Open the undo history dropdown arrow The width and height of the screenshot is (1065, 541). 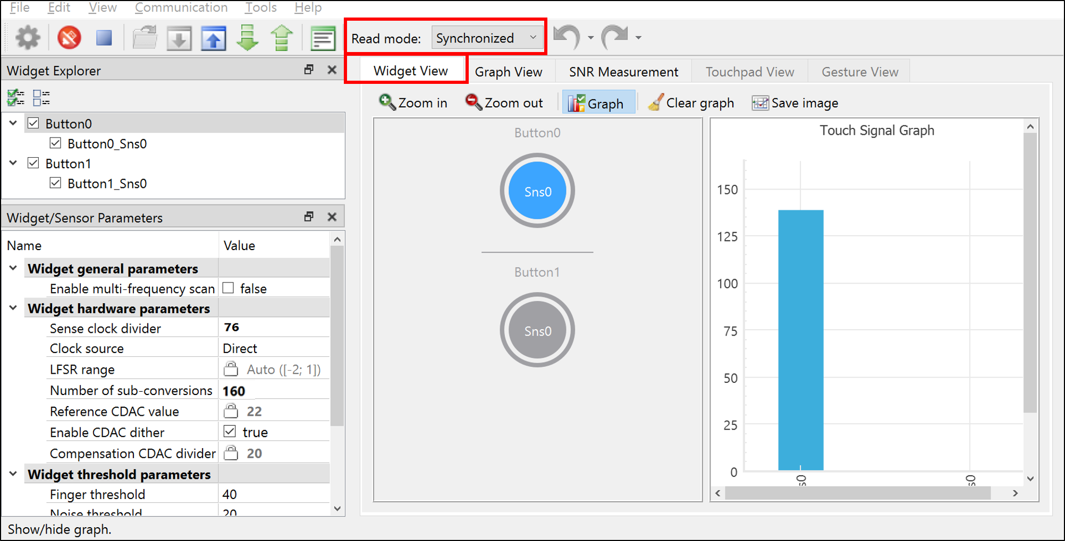coord(590,38)
